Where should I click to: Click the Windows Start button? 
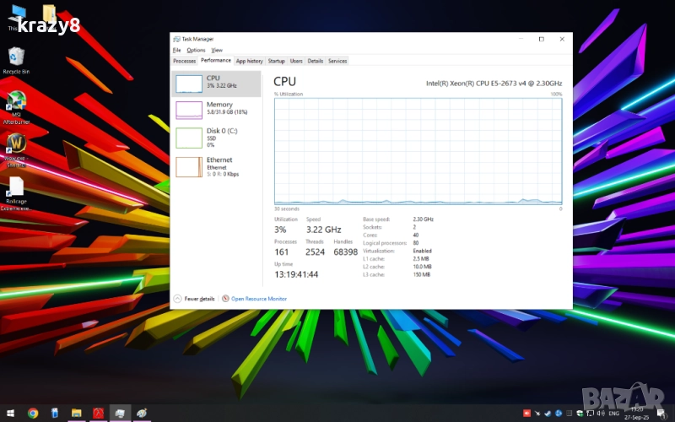coord(9,413)
